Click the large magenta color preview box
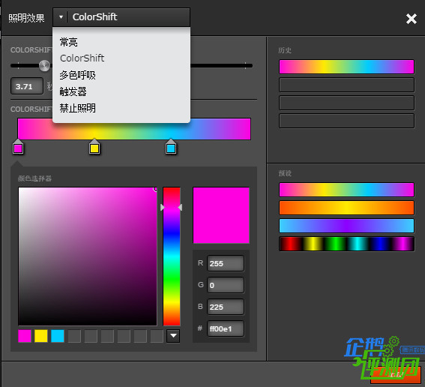 coord(221,215)
